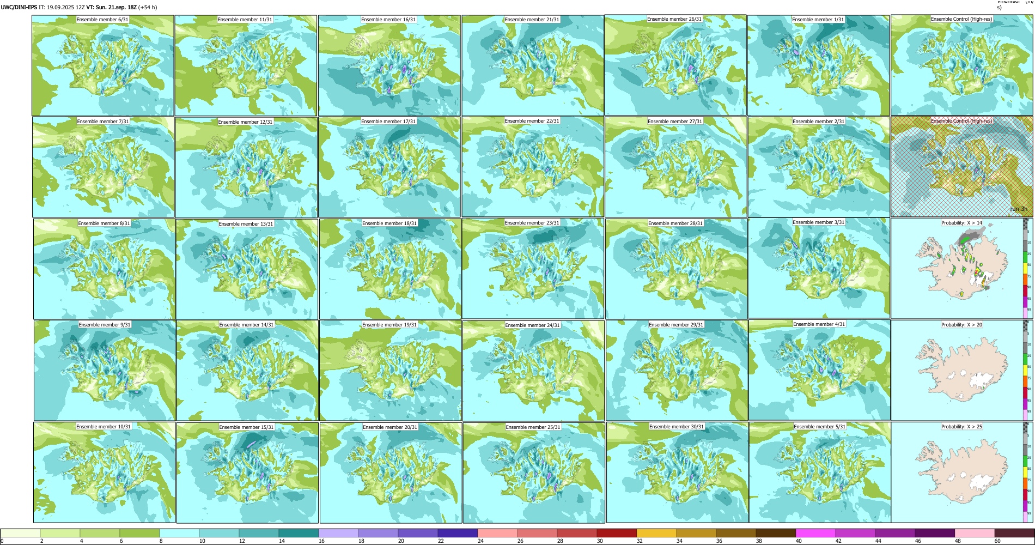Click the 'run-3h' label on the hatched control map
The width and height of the screenshot is (1035, 545).
tap(1019, 209)
